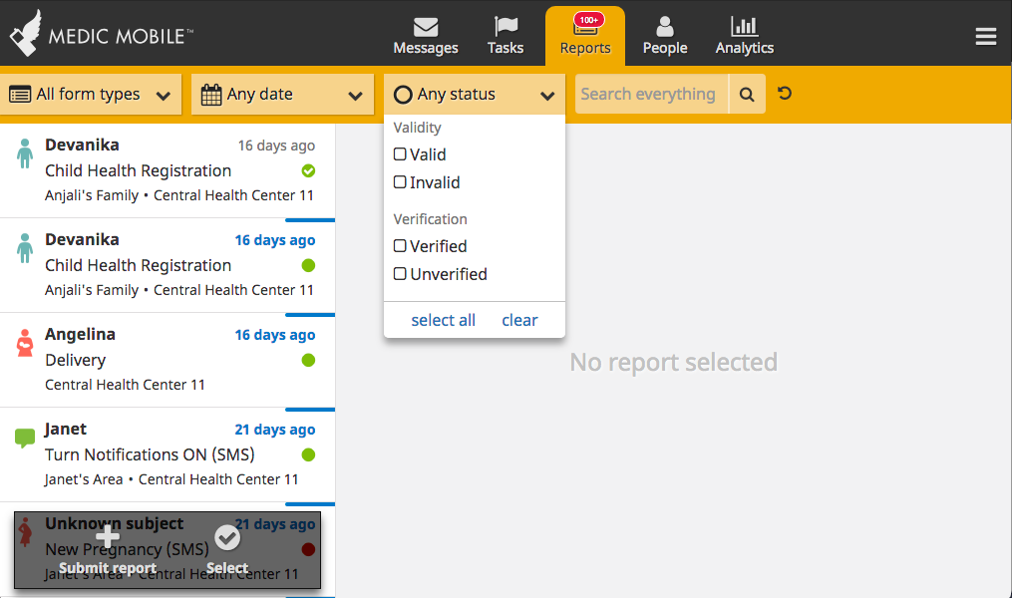Screen dimensions: 1012x598
Task: Click the SMS speech bubble icon on Janet report
Action: (25, 438)
